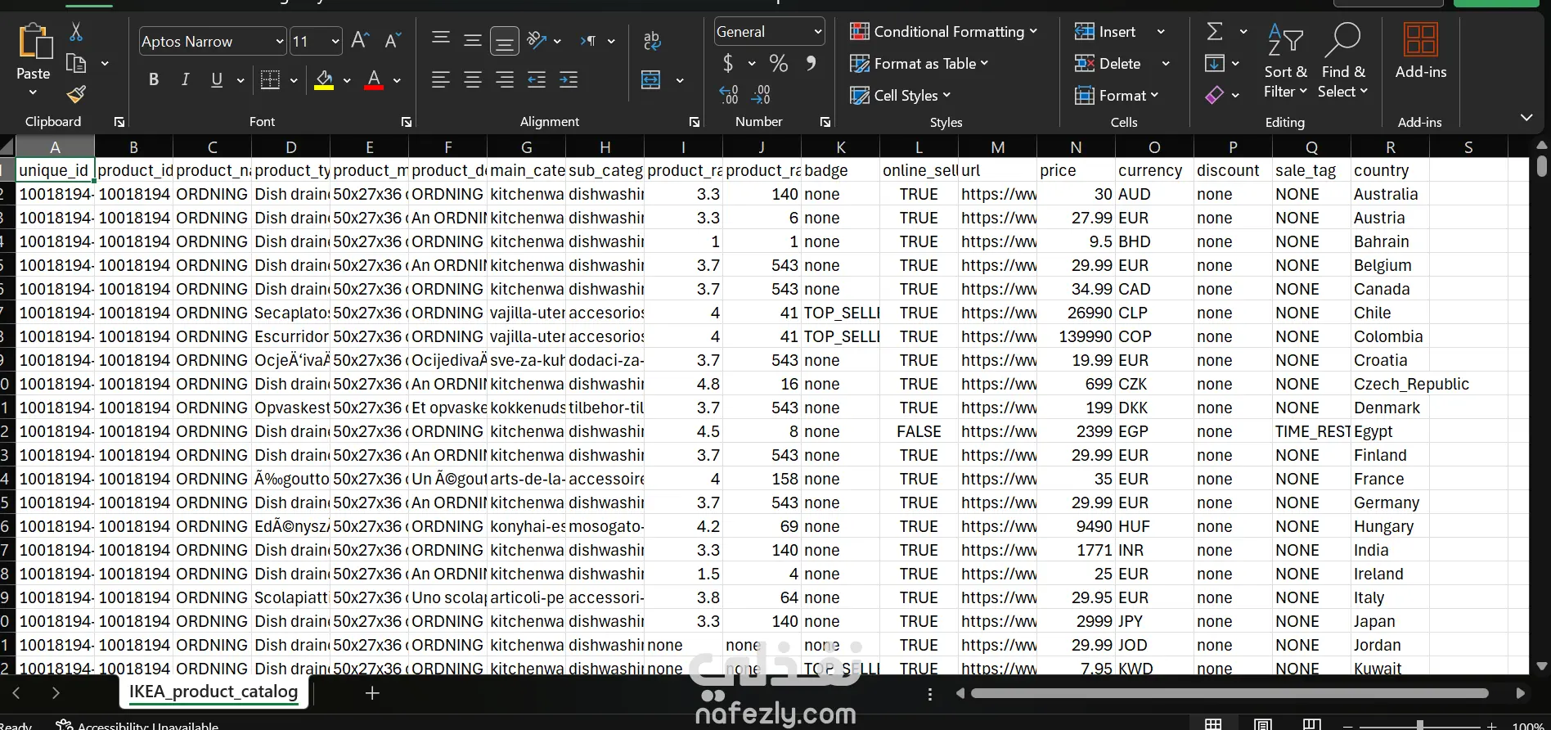
Task: Select column R header
Action: [x=1390, y=147]
